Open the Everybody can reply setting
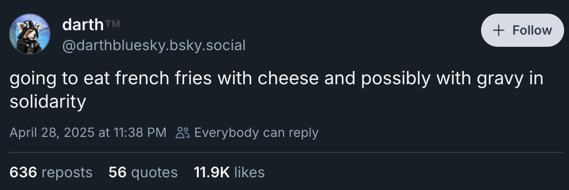 tap(247, 133)
